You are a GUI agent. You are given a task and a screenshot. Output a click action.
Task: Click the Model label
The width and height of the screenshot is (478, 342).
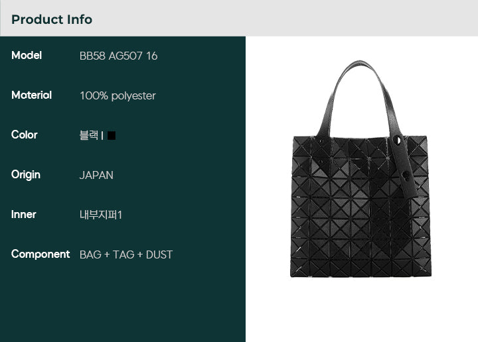(x=27, y=56)
